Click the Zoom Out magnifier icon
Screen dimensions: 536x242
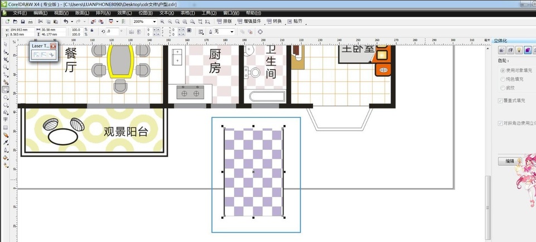[170, 22]
